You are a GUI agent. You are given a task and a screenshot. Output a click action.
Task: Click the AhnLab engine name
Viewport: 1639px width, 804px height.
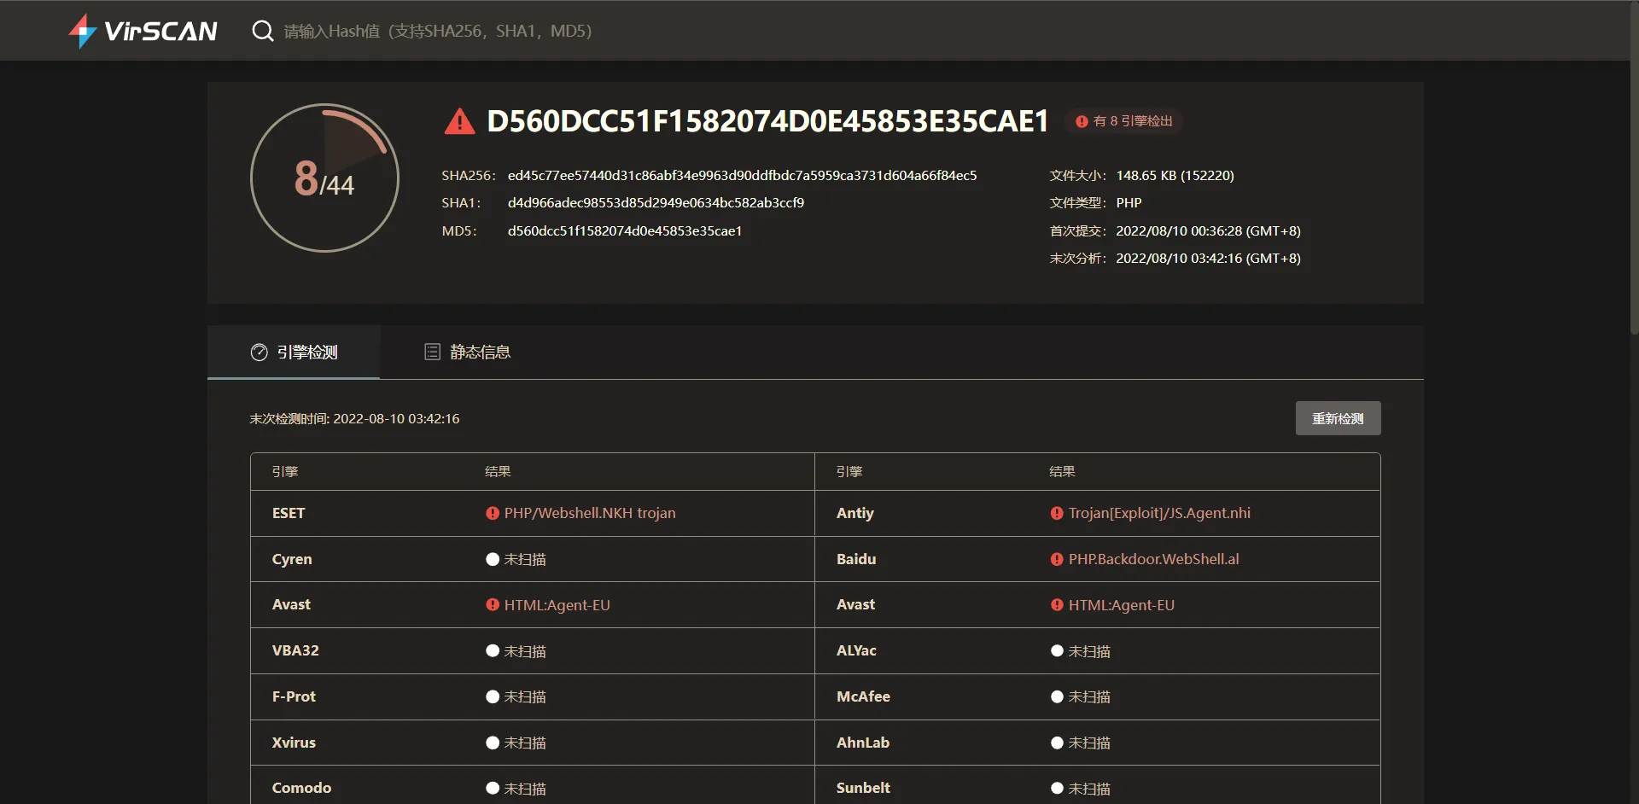pyautogui.click(x=863, y=743)
